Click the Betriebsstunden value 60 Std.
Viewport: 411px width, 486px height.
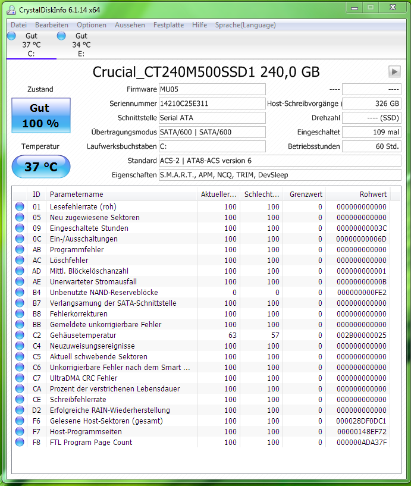[372, 146]
